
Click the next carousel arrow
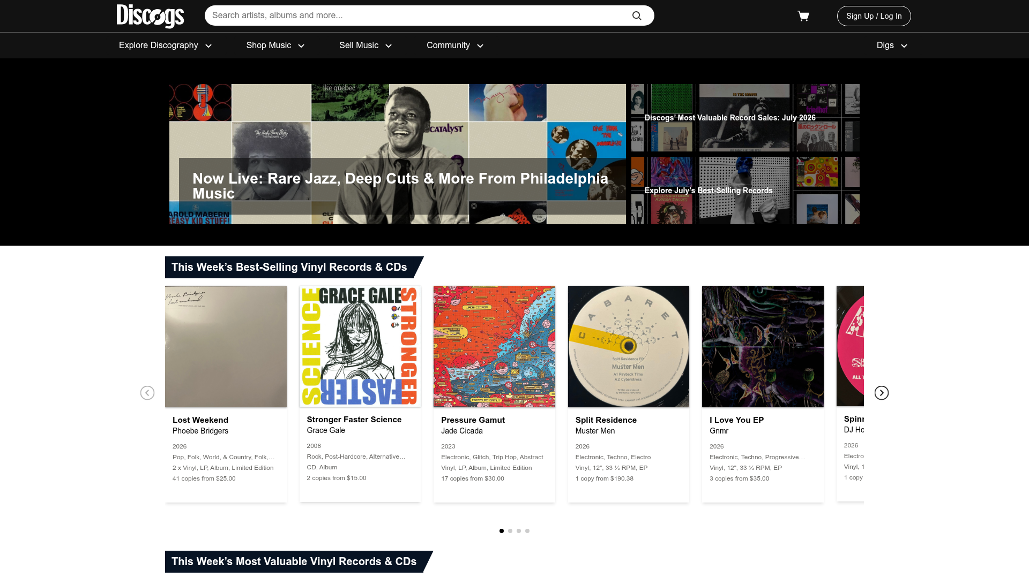point(882,393)
